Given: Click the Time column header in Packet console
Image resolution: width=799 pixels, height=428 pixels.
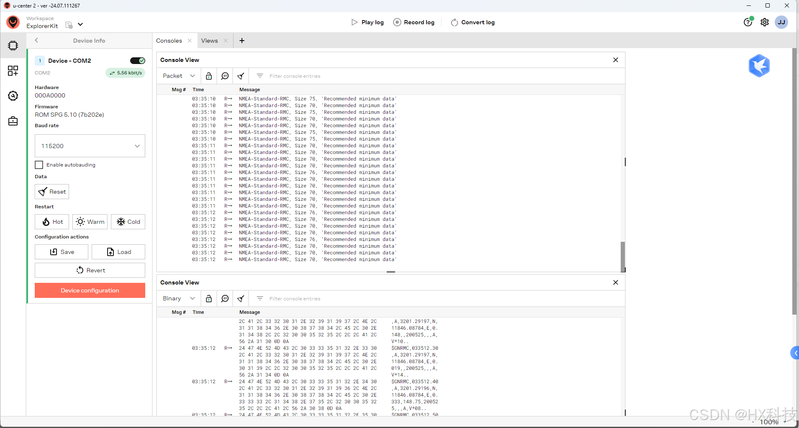Looking at the screenshot, I should (198, 90).
